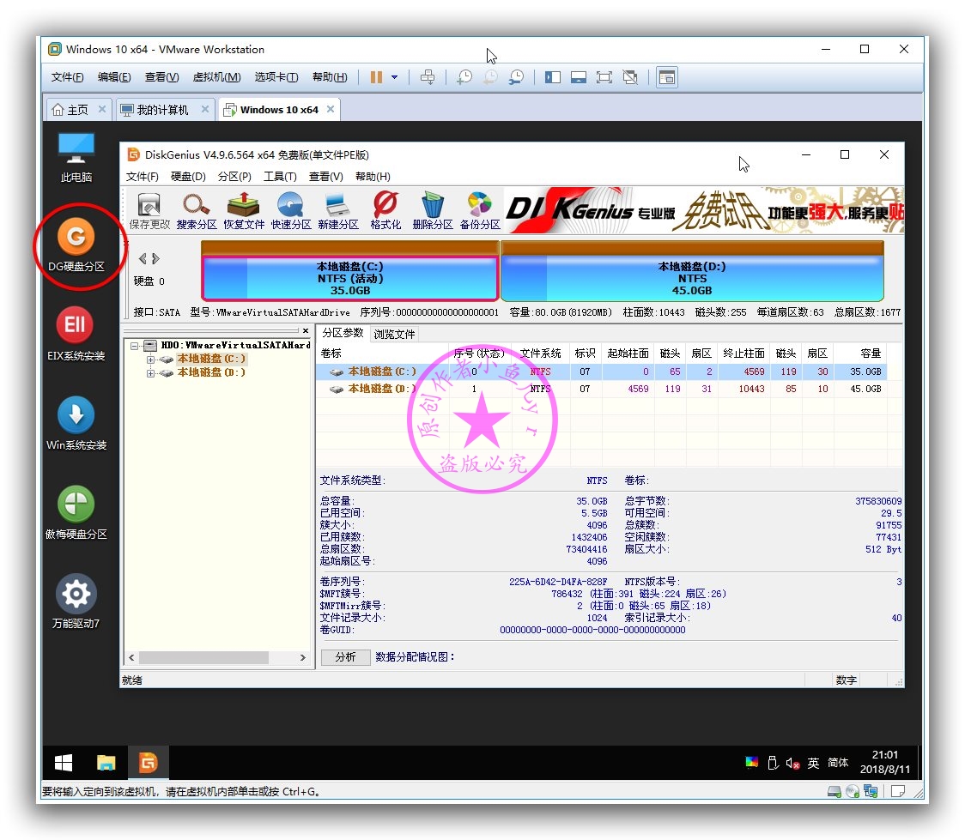
Task: Open VMware snapshot manager icon
Action: coord(516,77)
